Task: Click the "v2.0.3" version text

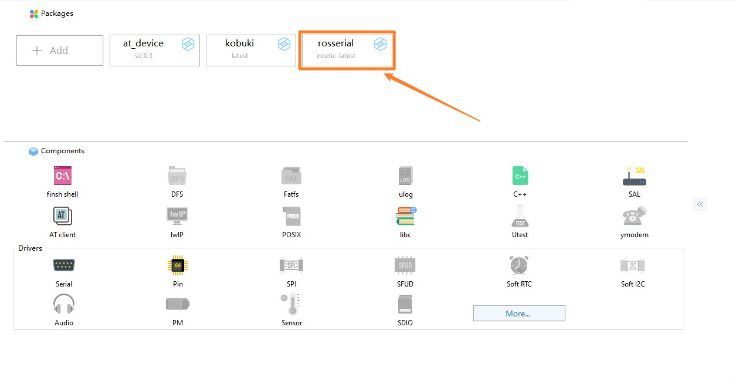Action: click(x=144, y=56)
